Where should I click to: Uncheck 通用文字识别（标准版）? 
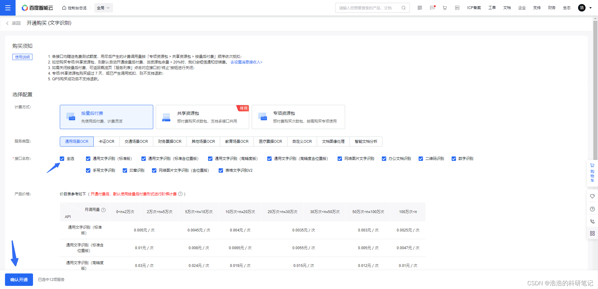88,159
